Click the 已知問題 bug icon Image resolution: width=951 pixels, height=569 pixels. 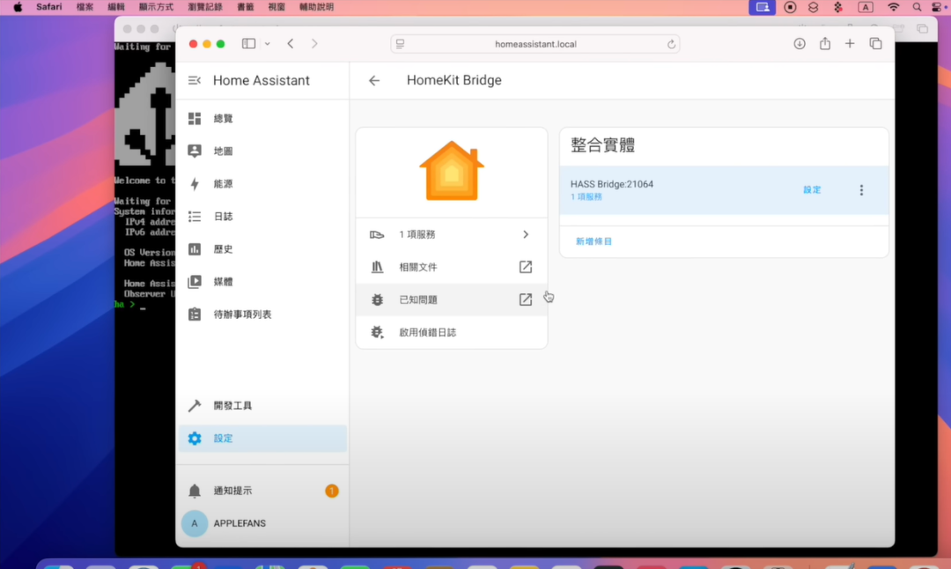point(377,299)
